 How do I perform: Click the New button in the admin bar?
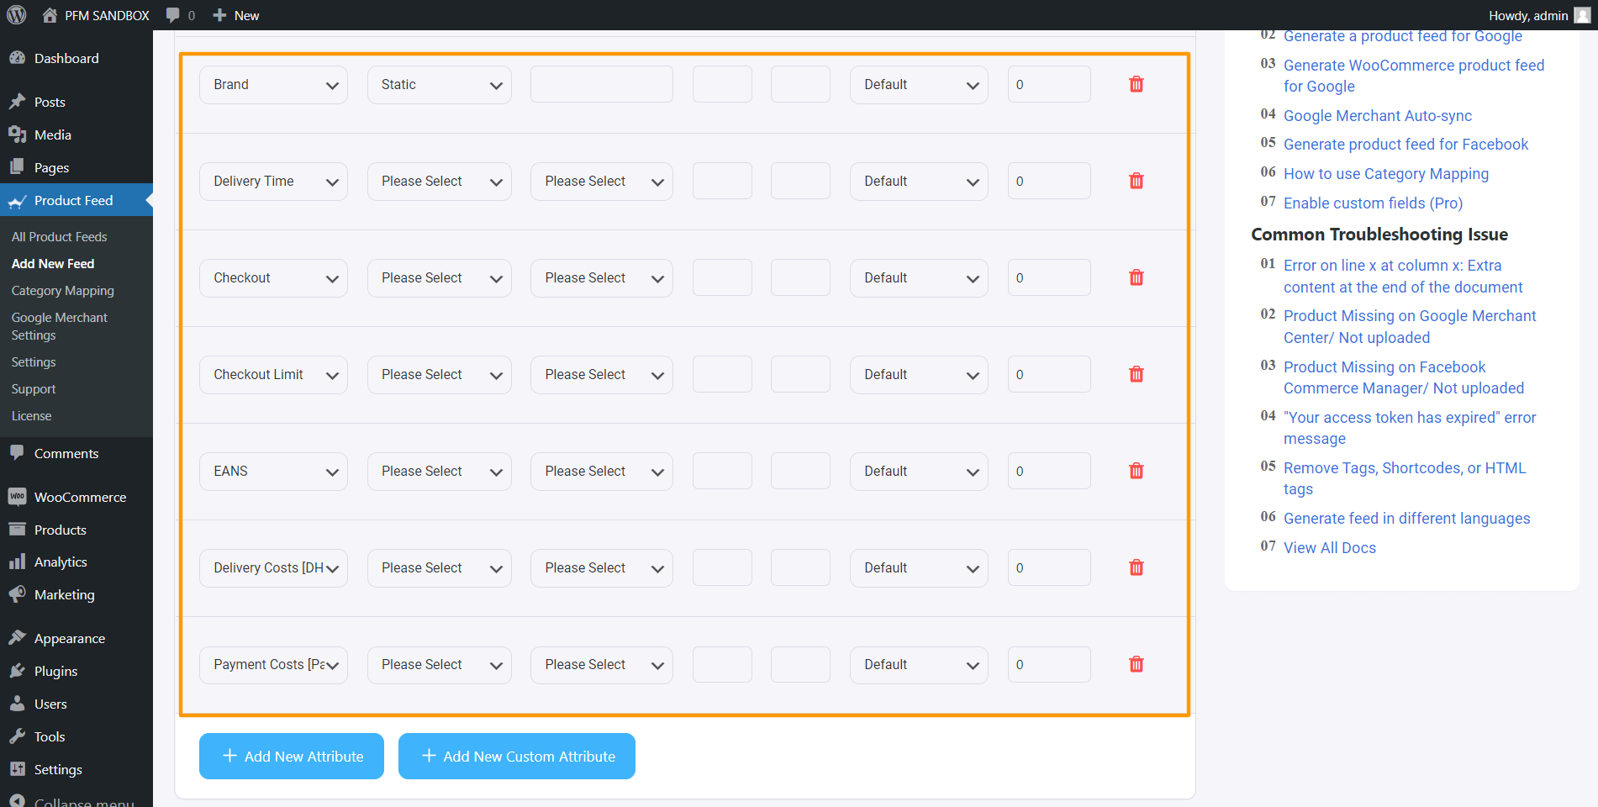tap(236, 15)
